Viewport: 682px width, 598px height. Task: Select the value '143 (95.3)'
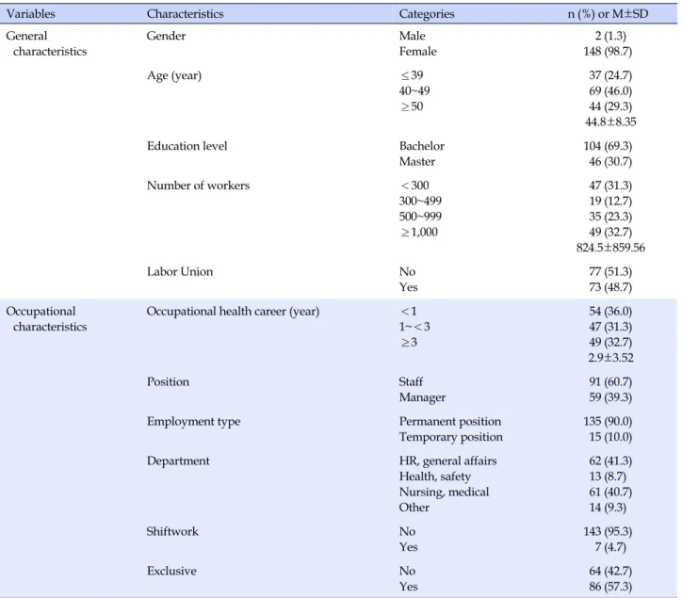tap(608, 532)
